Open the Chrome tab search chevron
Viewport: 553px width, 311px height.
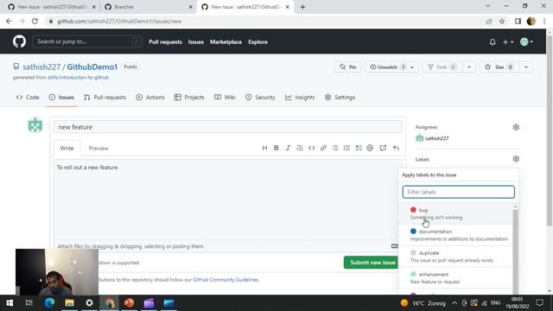click(487, 6)
